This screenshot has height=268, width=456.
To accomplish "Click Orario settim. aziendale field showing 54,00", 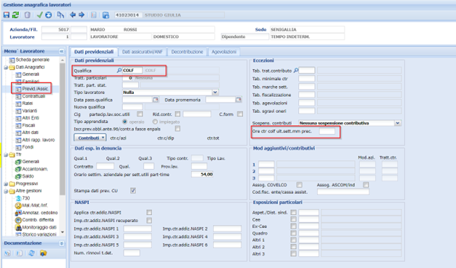I will 202,174.
